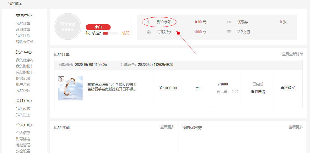Open the TPshop user avatar
Image resolution: width=310 pixels, height=153 pixels.
(x=68, y=27)
